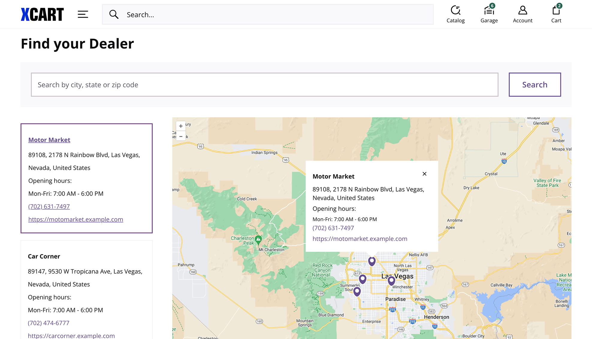Viewport: 592px width, 339px height.
Task: Click Car Corner phone number link
Action: 49,323
